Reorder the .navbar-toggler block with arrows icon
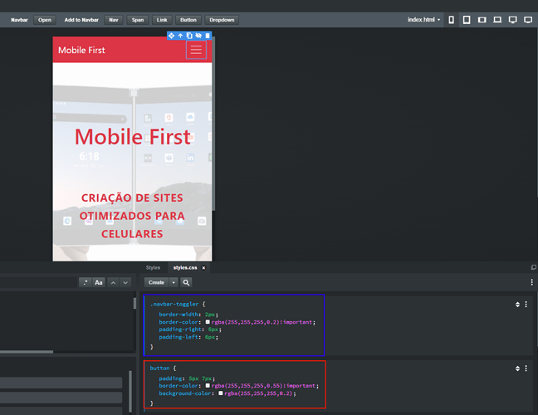The width and height of the screenshot is (538, 415). click(x=517, y=305)
